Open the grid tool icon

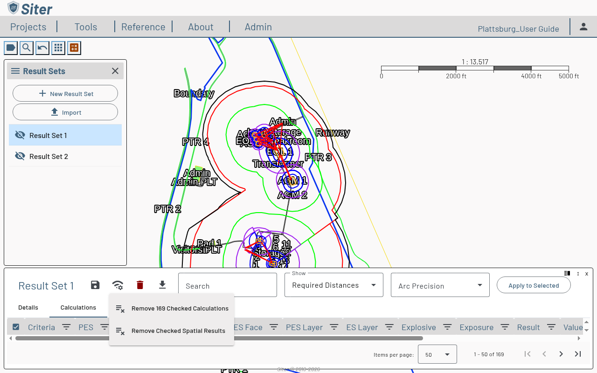(58, 48)
